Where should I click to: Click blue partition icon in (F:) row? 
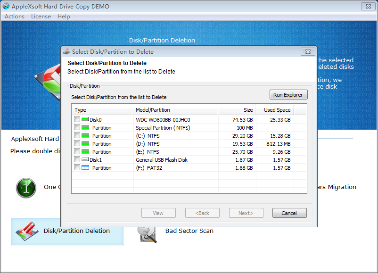point(85,167)
